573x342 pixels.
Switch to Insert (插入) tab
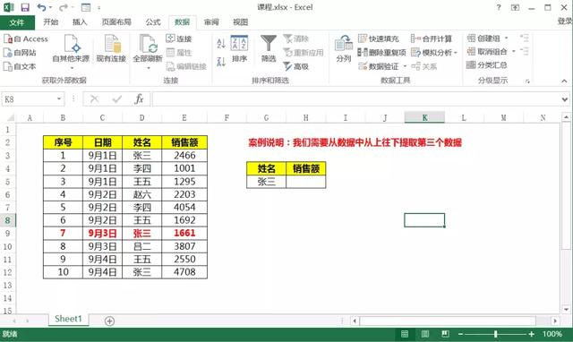(x=80, y=21)
